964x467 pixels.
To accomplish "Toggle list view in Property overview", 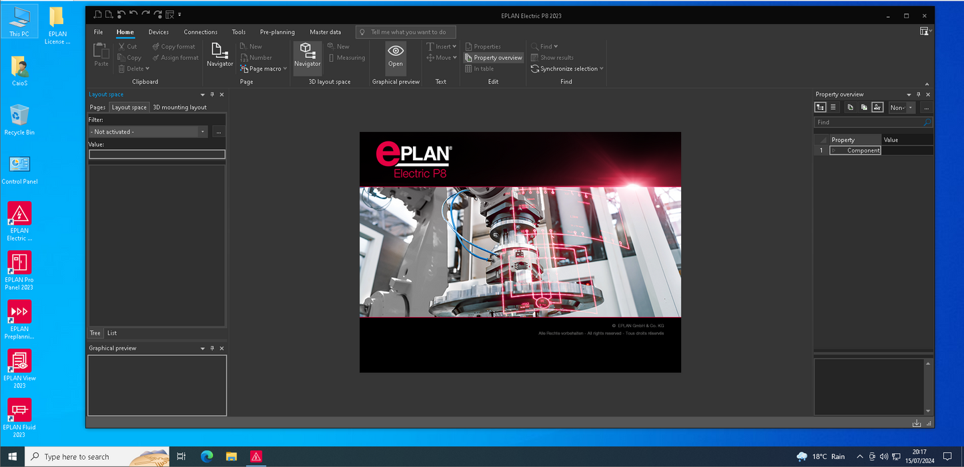I will (x=833, y=107).
